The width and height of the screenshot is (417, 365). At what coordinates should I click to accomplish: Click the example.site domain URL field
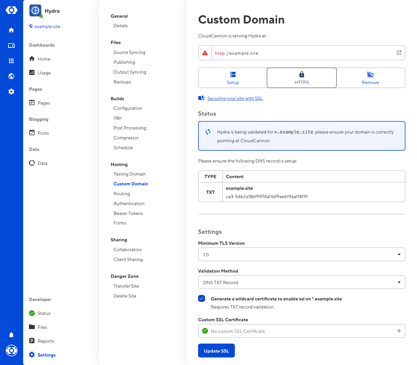[302, 53]
